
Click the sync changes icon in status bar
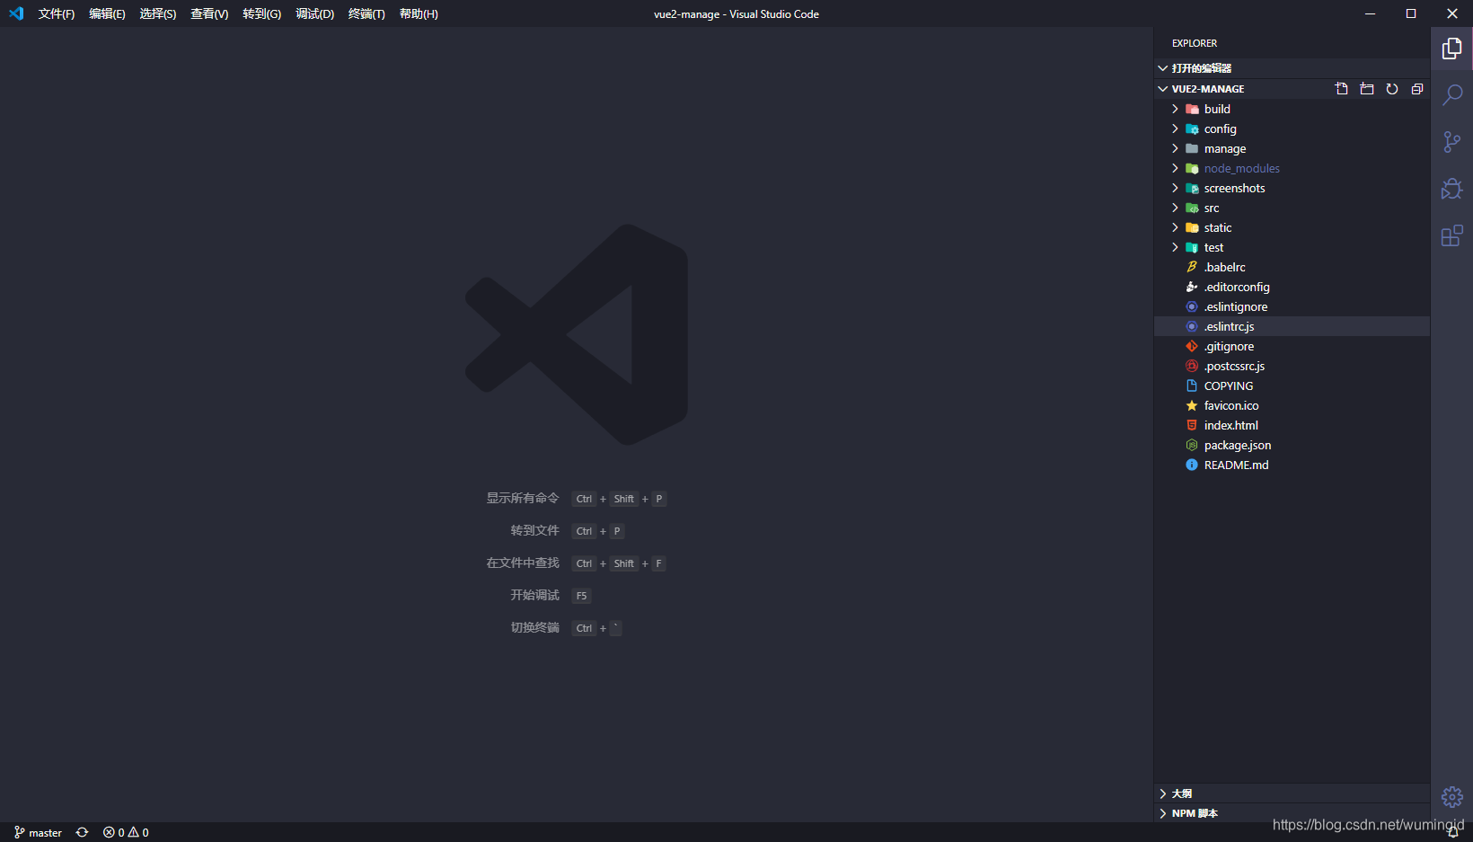coord(82,832)
